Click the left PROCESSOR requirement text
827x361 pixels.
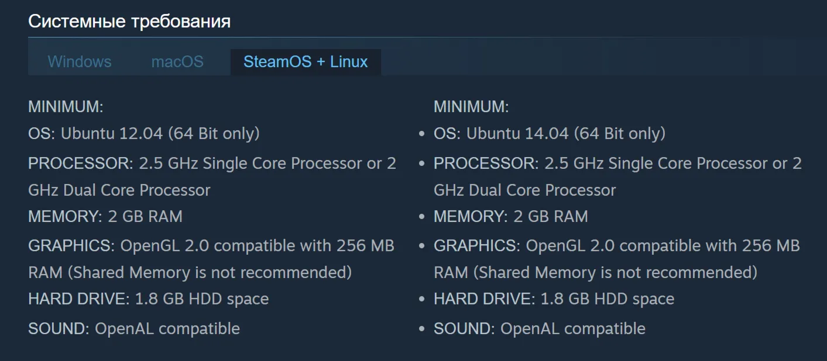[x=212, y=176]
